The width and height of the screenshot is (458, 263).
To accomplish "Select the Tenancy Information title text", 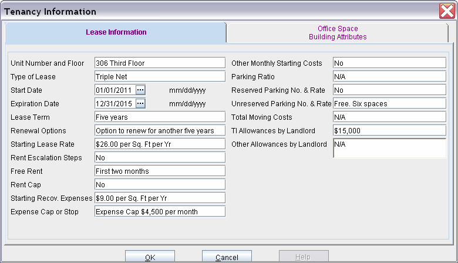I will [50, 12].
